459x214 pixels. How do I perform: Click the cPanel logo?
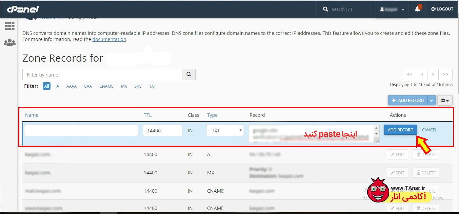click(23, 9)
